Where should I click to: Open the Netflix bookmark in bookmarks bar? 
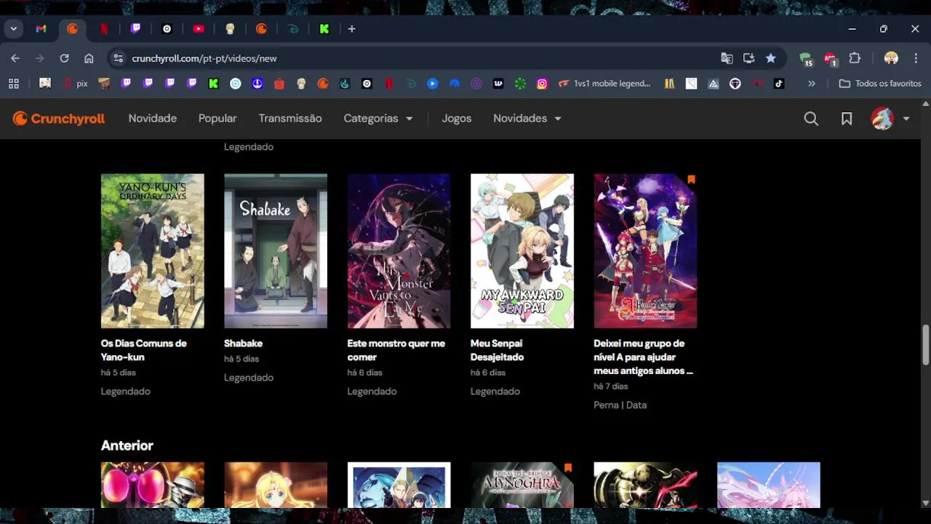(388, 84)
